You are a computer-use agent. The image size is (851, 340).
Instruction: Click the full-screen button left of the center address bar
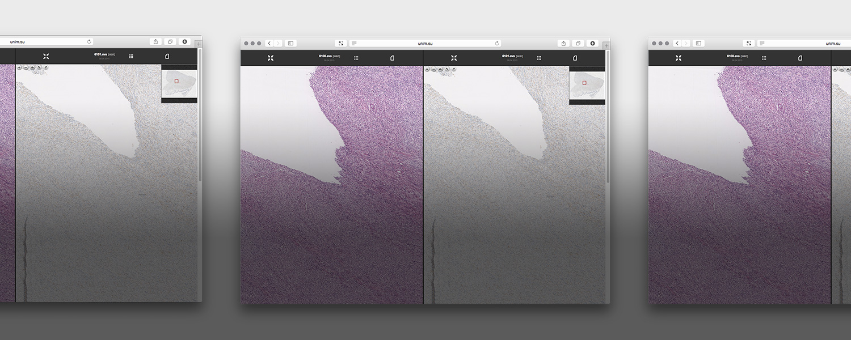pyautogui.click(x=340, y=43)
